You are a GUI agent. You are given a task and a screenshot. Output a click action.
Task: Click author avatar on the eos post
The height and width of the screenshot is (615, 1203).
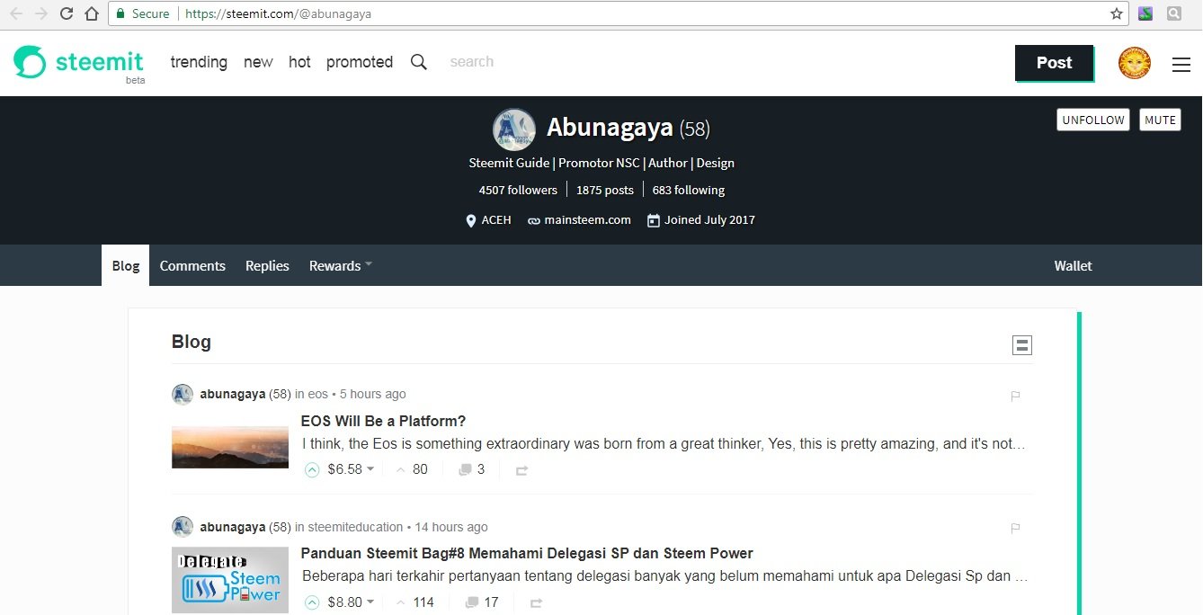tap(183, 395)
